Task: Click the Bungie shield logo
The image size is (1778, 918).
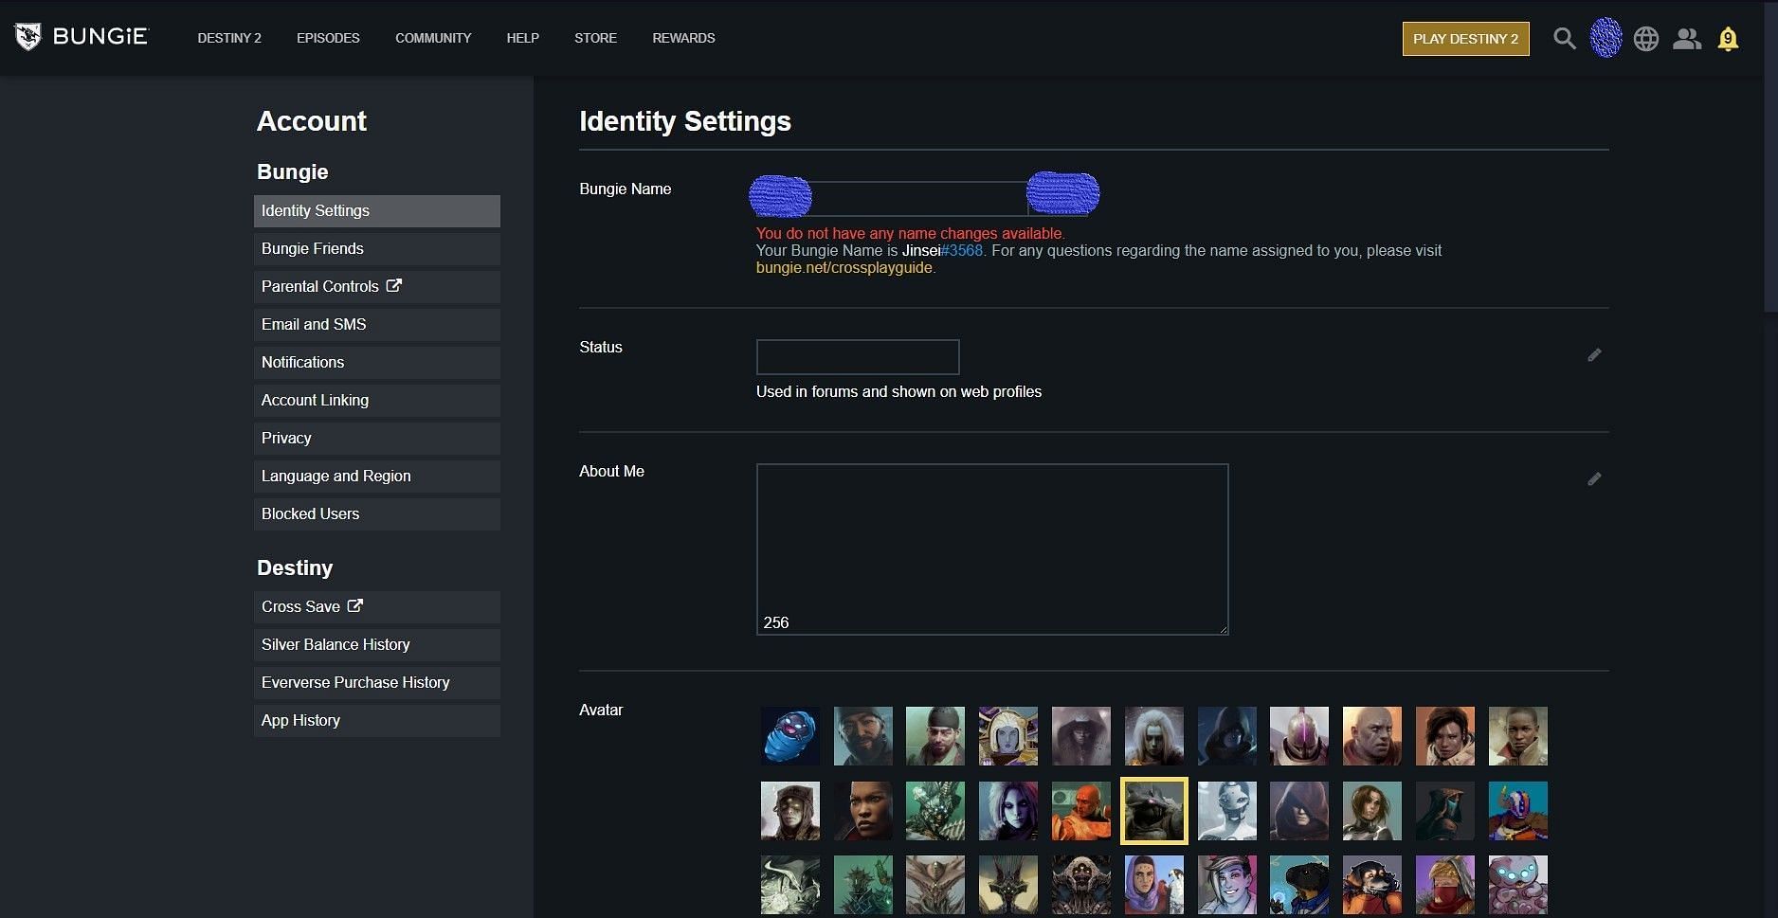Action: point(27,37)
